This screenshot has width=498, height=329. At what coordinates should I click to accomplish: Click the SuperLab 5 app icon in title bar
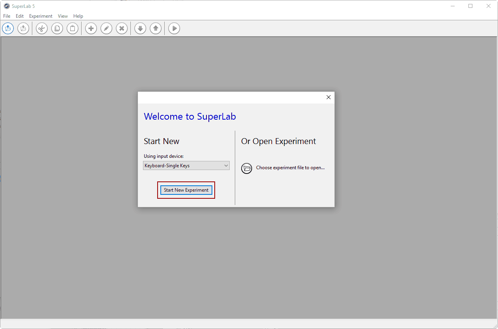6,6
